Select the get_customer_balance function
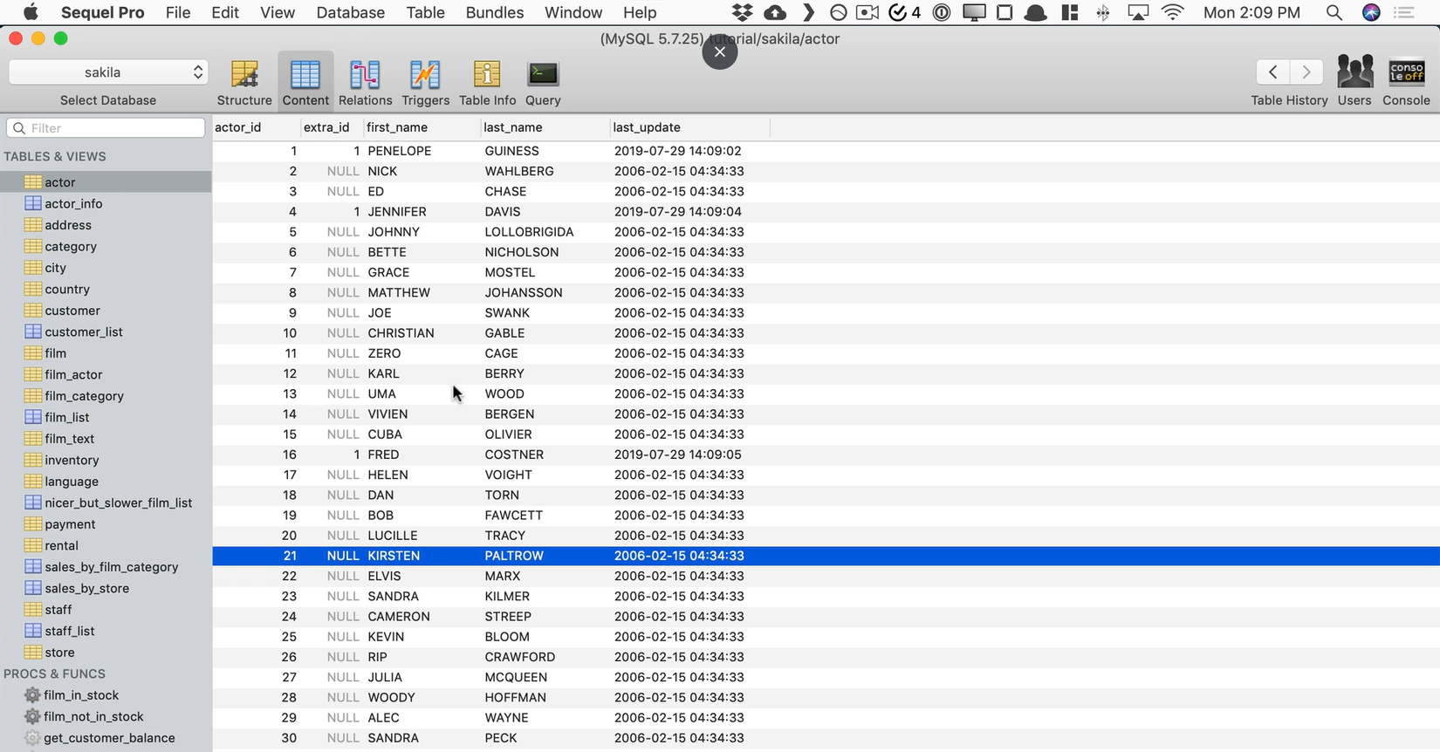 (x=106, y=738)
